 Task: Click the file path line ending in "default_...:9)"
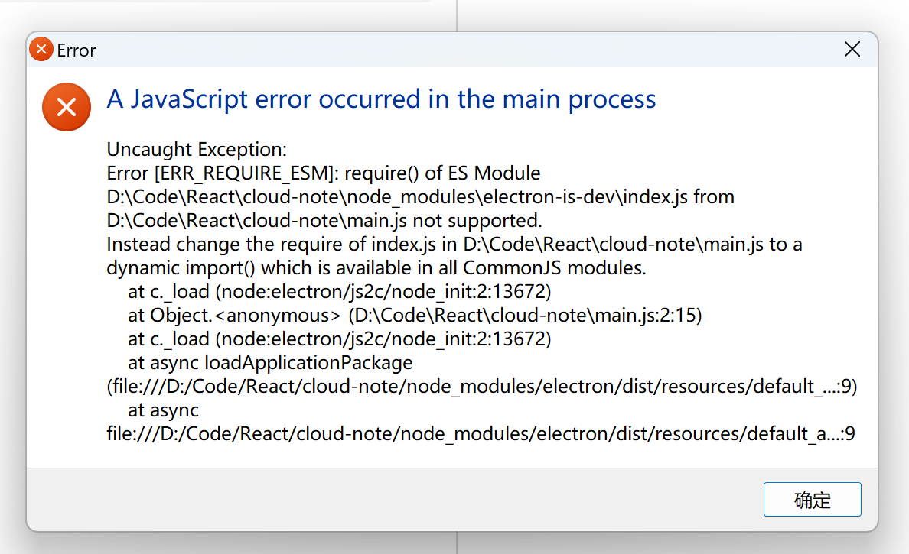(x=482, y=387)
